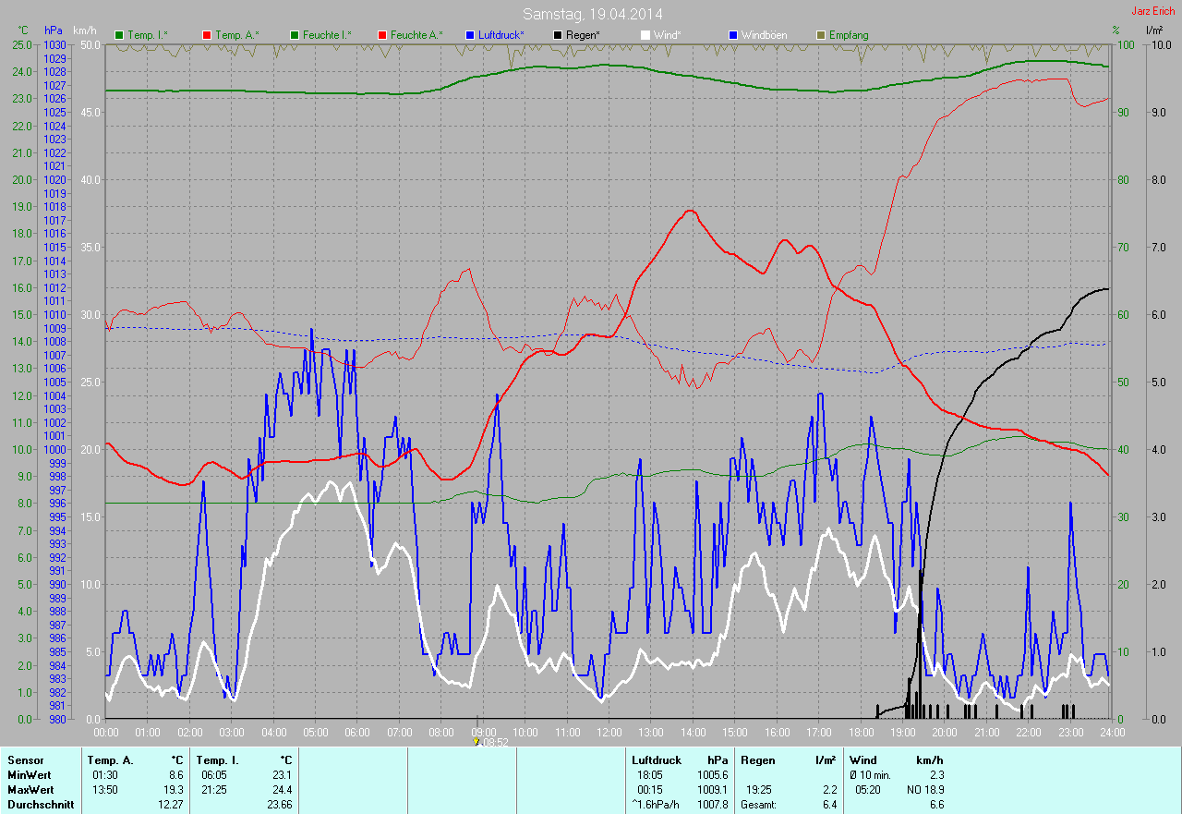Click the Luftdruck minimum value '1005.6'
1182x814 pixels.
(712, 774)
